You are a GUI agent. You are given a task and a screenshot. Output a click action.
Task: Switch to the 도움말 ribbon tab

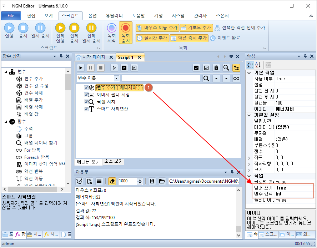point(139,16)
